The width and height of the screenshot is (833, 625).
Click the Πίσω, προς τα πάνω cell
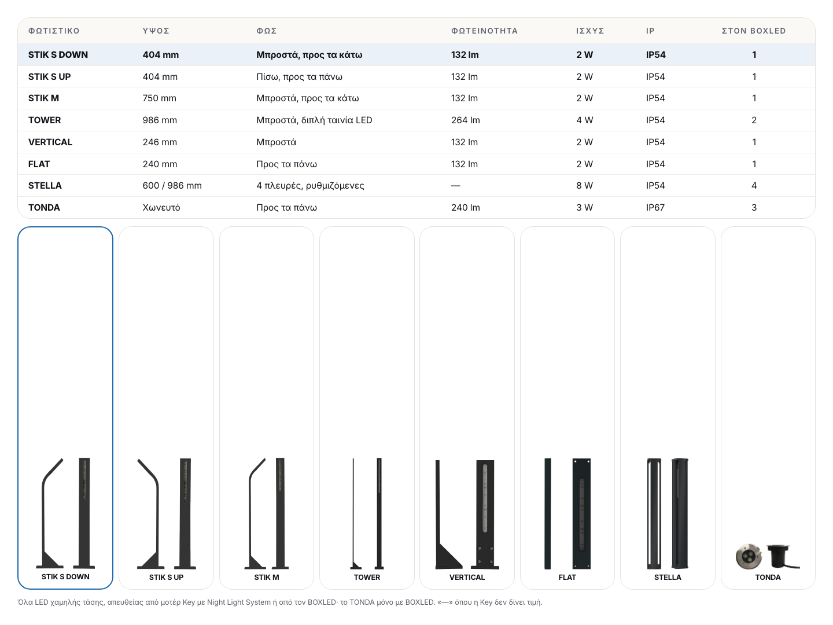pos(299,77)
